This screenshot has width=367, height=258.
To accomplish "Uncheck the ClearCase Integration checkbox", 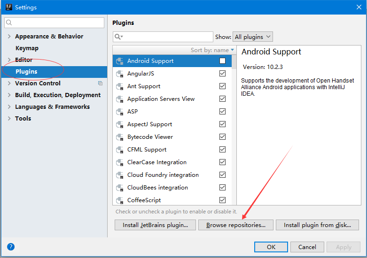I will (x=222, y=162).
